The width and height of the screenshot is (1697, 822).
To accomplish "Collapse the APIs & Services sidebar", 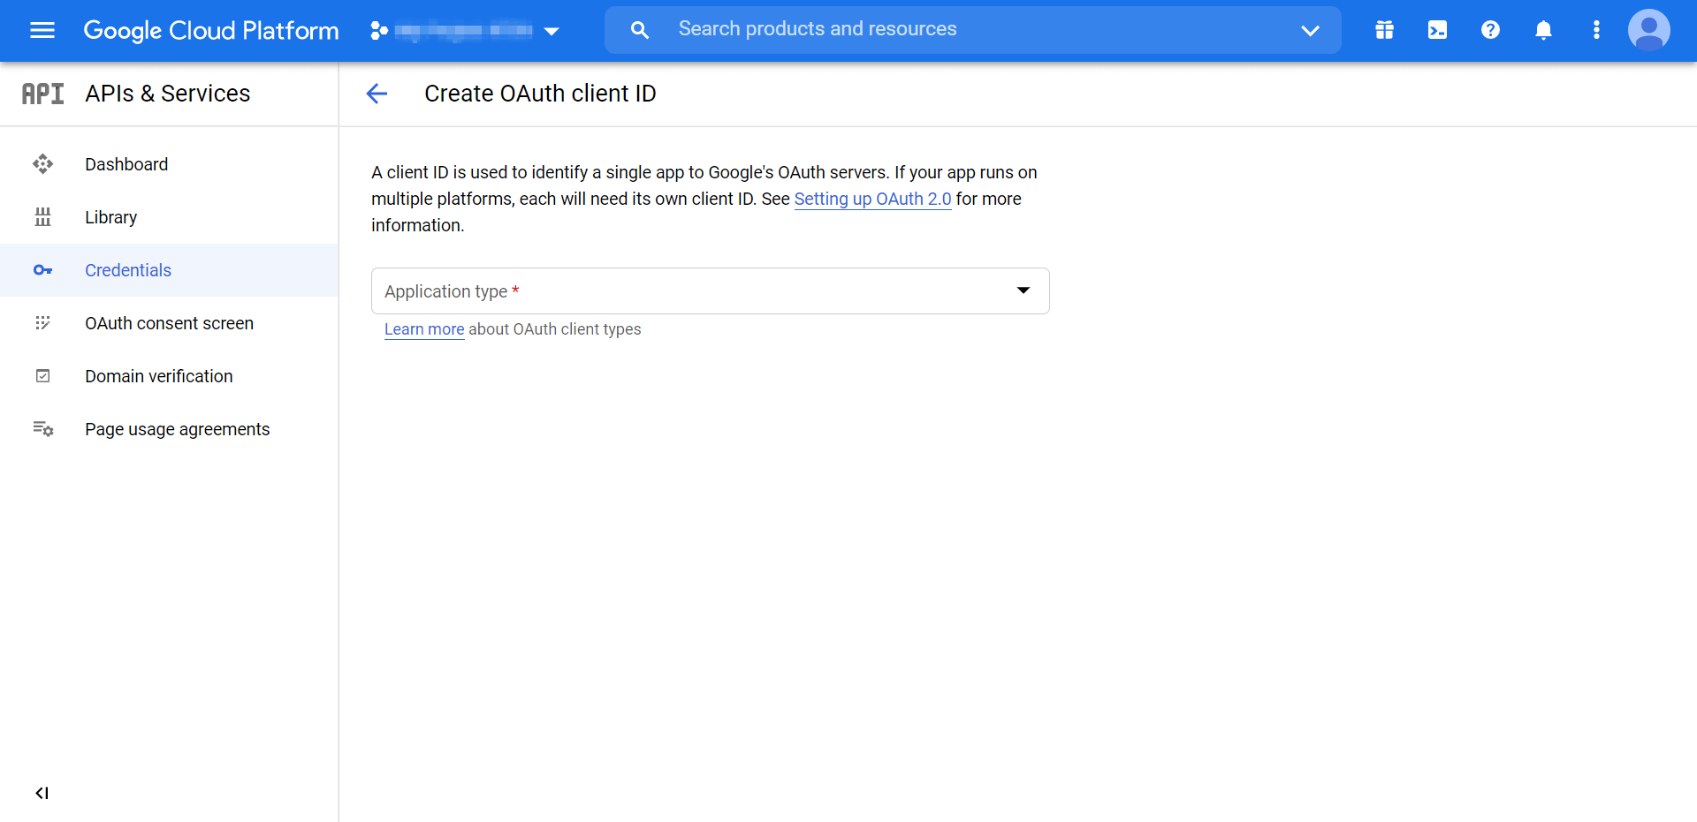I will click(x=42, y=793).
